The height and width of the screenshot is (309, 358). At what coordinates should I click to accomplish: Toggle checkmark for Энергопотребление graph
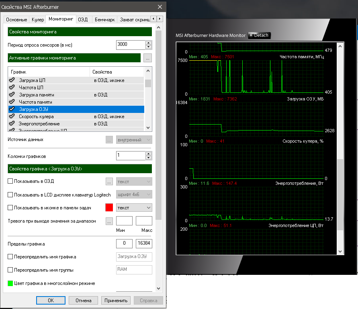pos(12,123)
